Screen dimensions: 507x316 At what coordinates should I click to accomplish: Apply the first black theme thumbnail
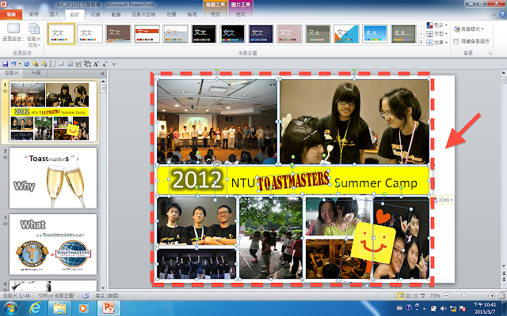pos(204,33)
